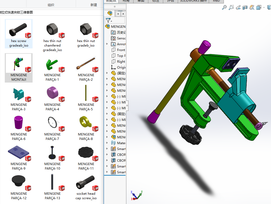Select the Top plane in tree
This screenshot has width=271, height=204.
(118, 56)
